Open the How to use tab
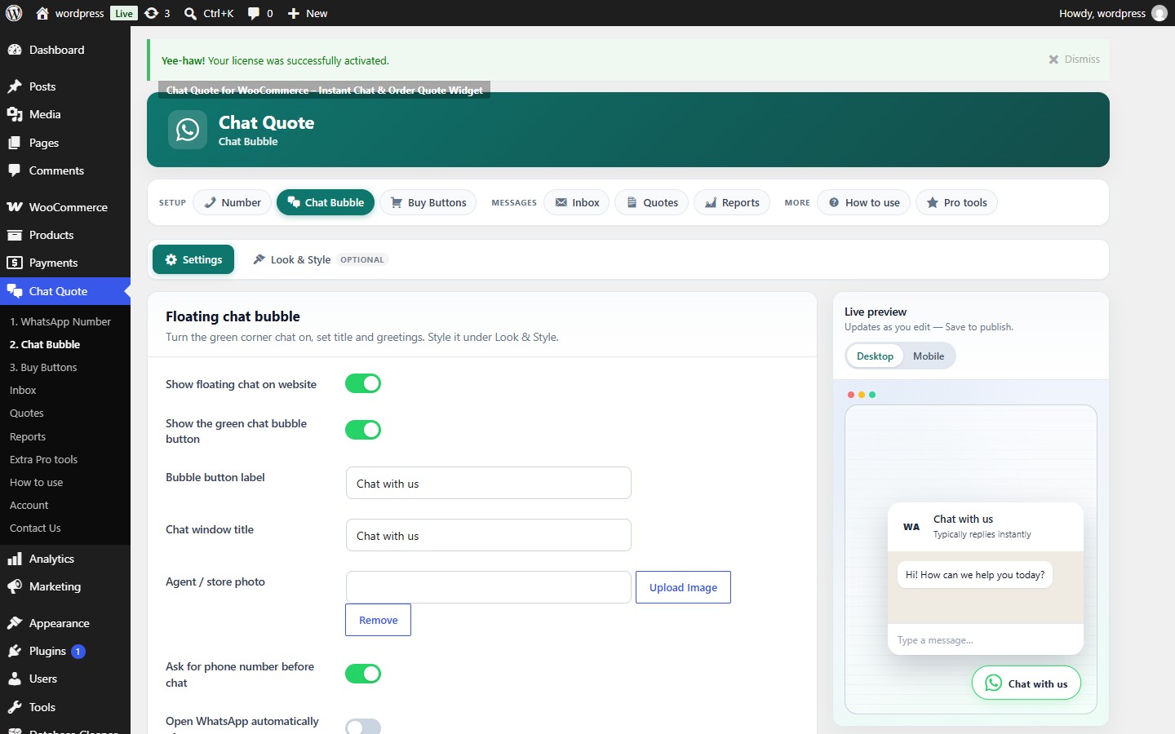1175x734 pixels. (864, 202)
